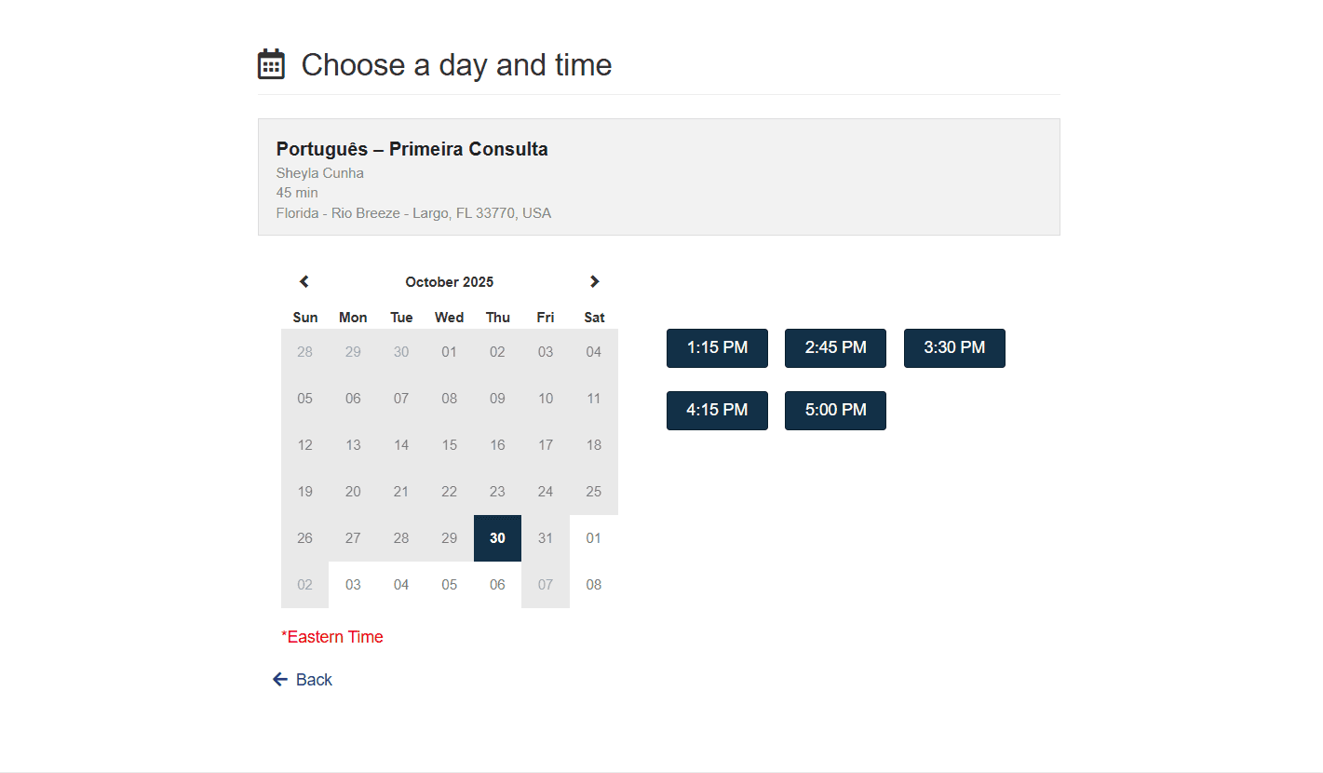
Task: Select Saturday November 08 date
Action: coord(594,585)
